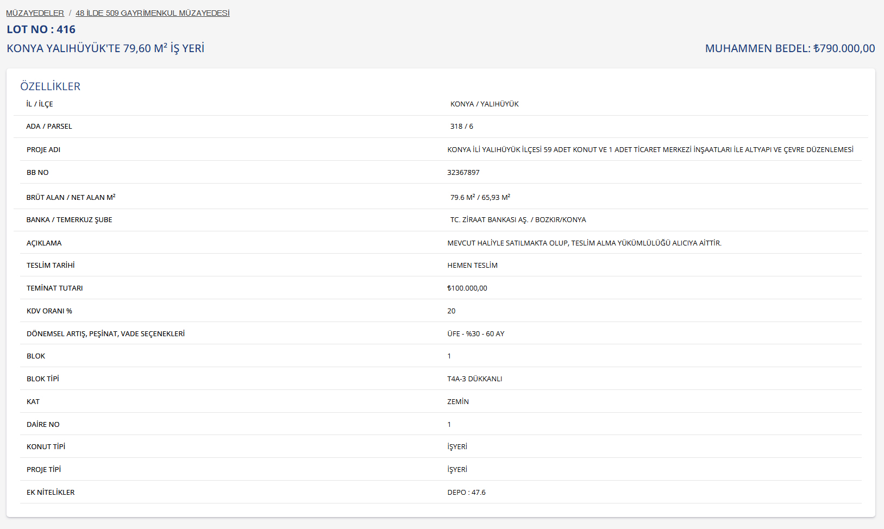Click the MUHAMMEN BEDEL ₺790.000,00 price text
This screenshot has width=884, height=529.
click(x=789, y=48)
